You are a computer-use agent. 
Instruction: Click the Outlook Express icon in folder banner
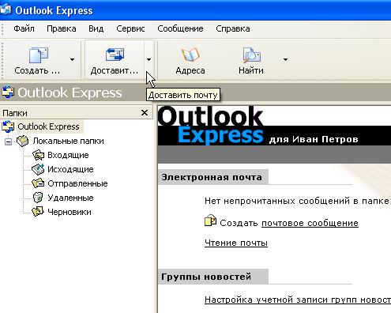coord(8,92)
